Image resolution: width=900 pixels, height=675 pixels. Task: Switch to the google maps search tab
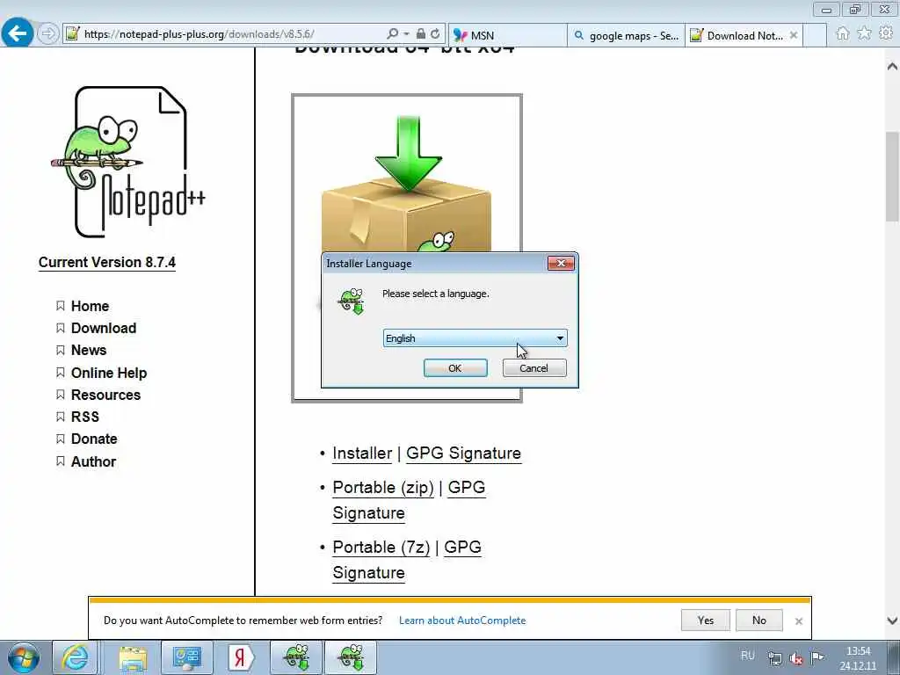click(626, 35)
